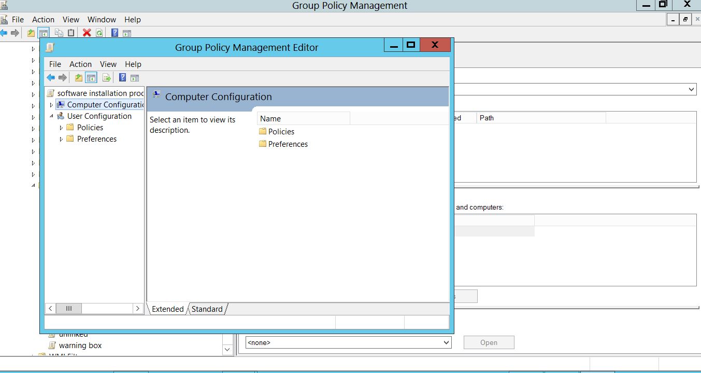Open the Window menu in Group Policy Management
701x373 pixels.
point(102,20)
